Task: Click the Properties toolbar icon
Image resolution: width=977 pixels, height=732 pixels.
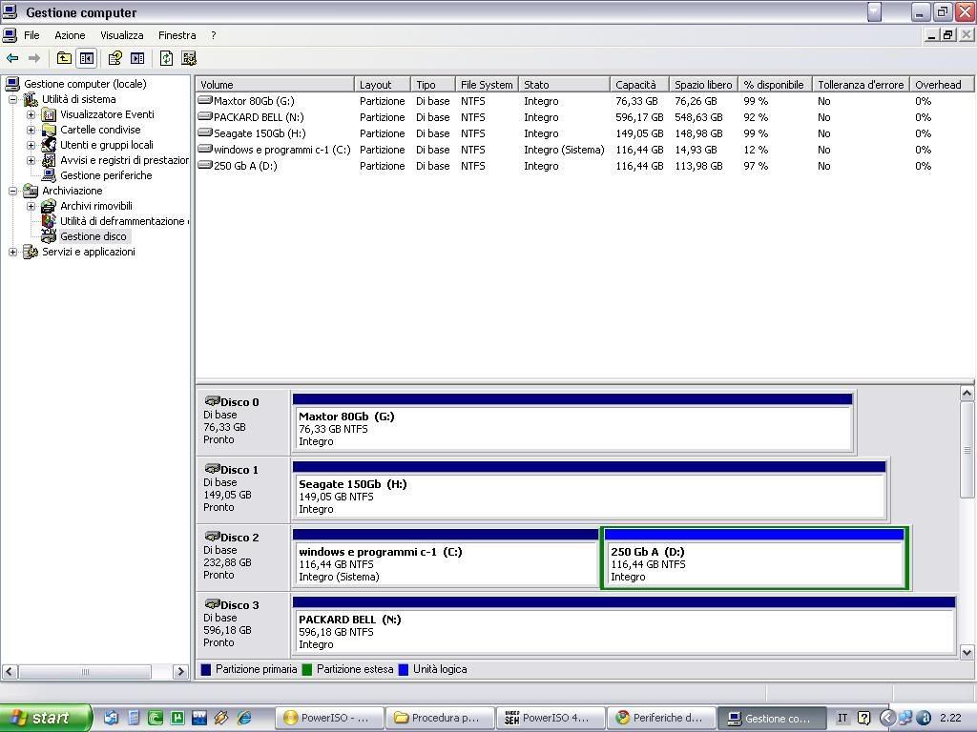Action: [115, 58]
